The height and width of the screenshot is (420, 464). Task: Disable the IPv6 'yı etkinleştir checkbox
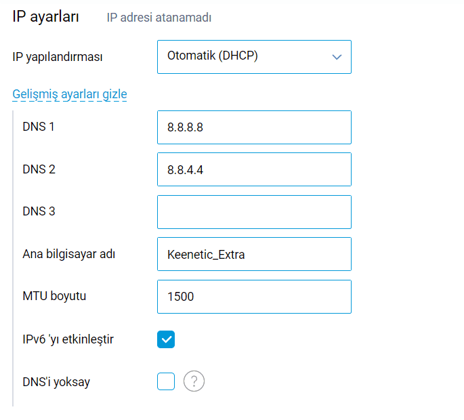pos(166,339)
